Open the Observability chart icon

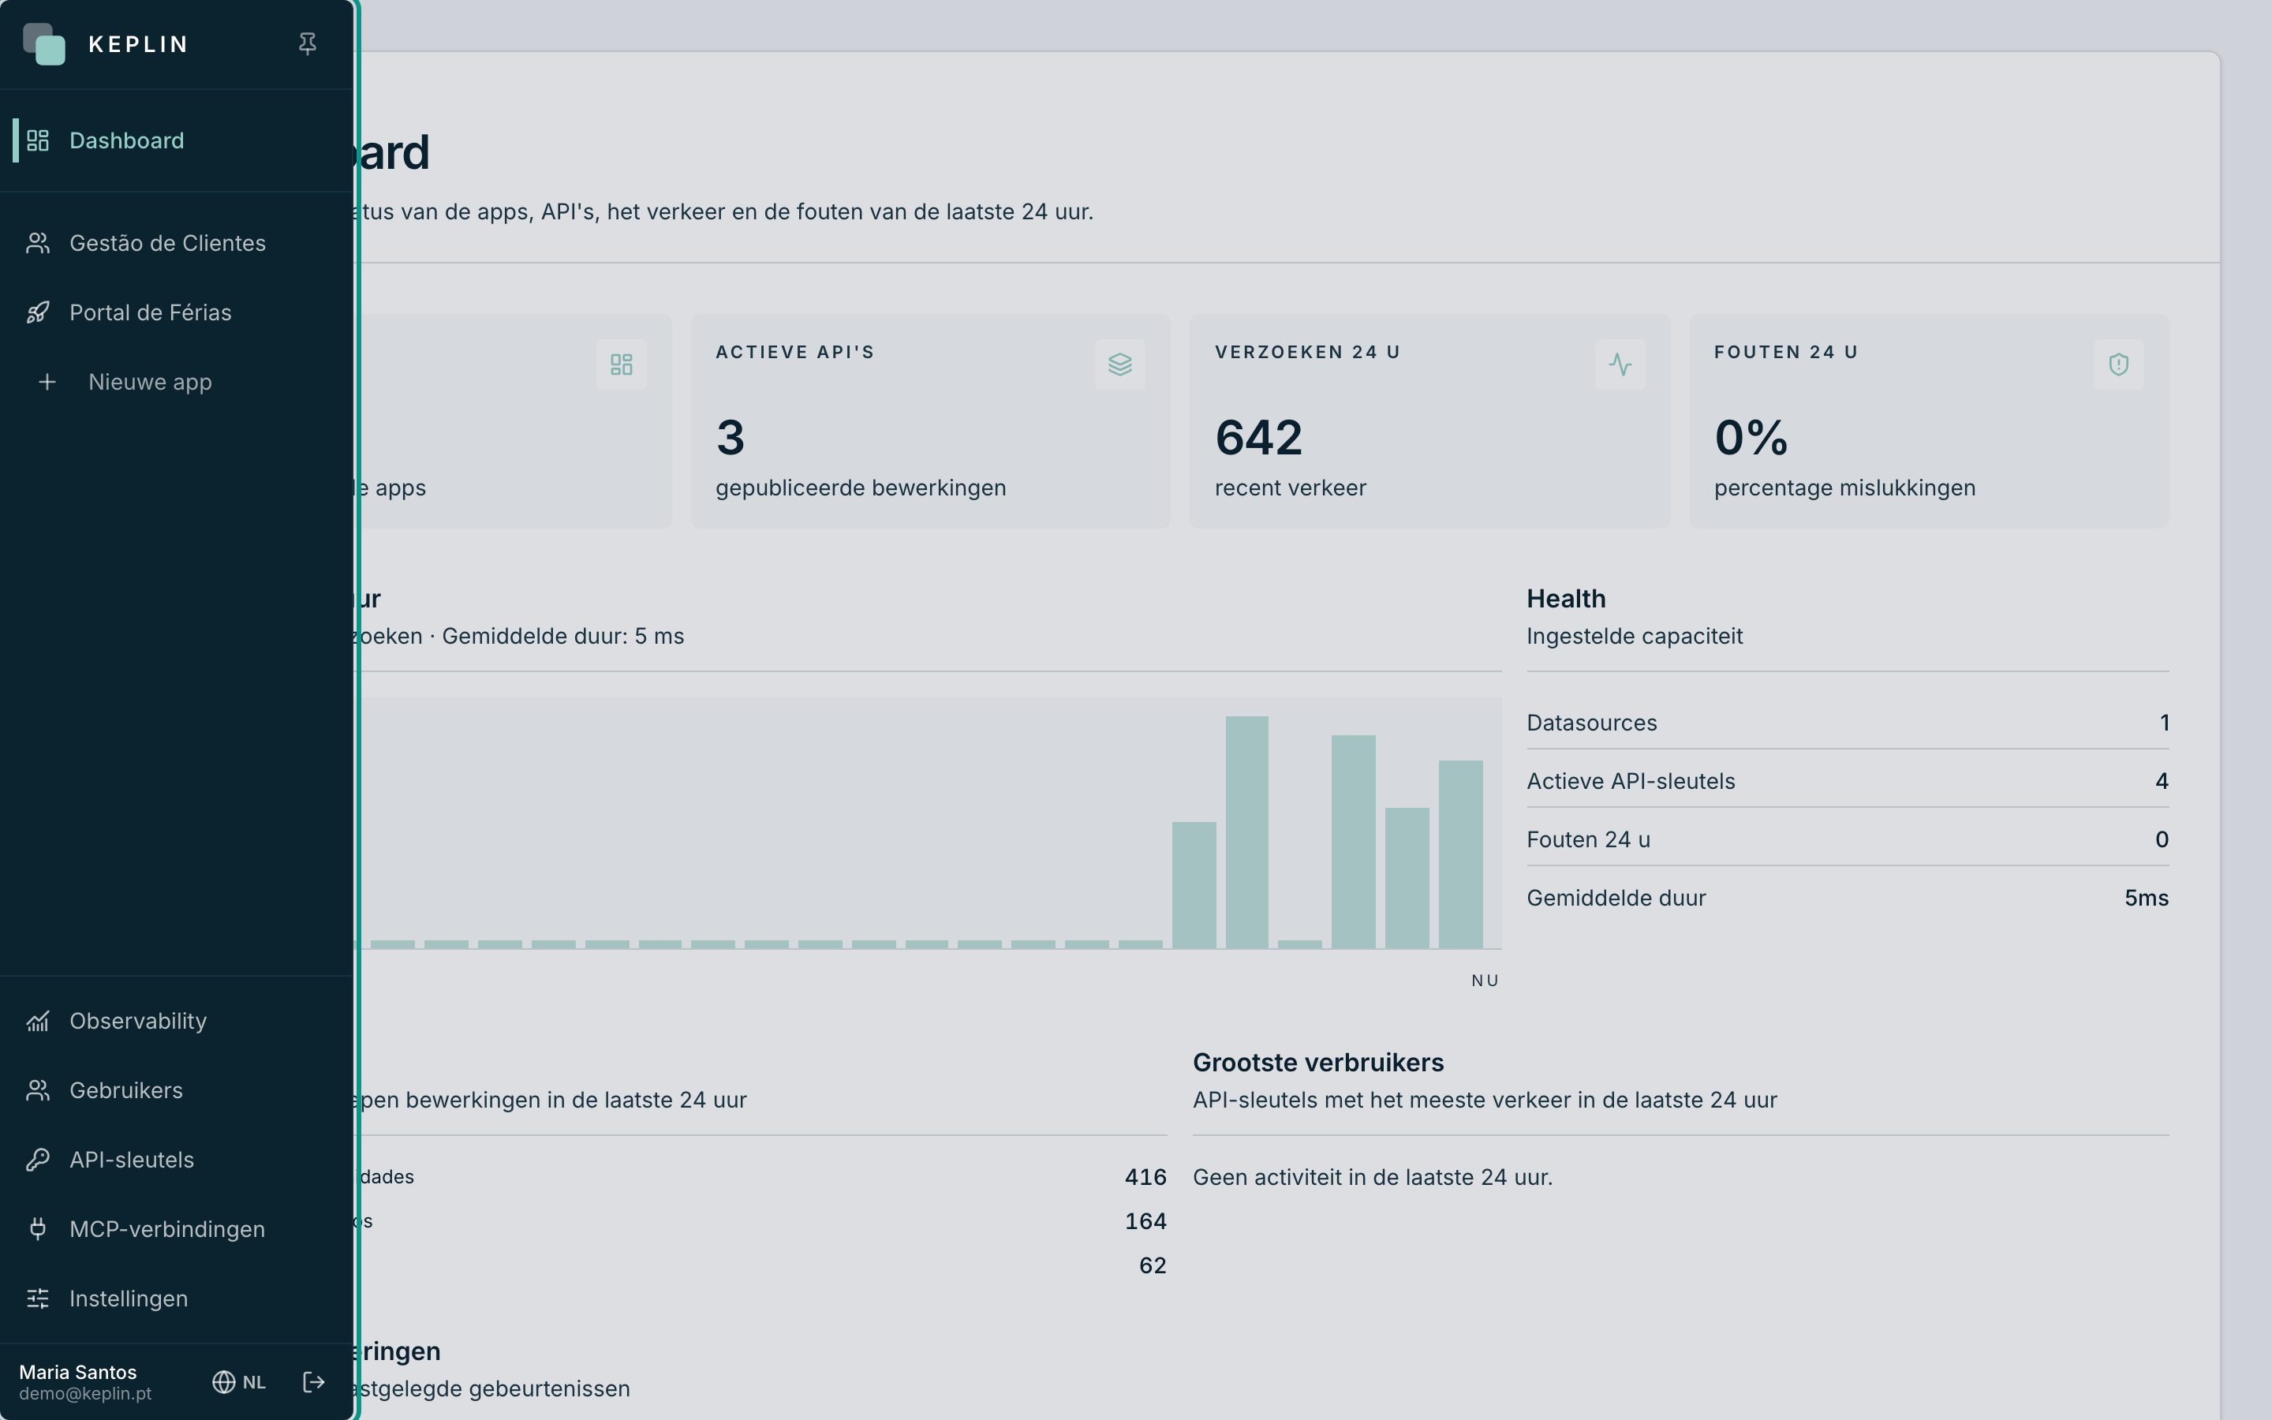tap(38, 1021)
